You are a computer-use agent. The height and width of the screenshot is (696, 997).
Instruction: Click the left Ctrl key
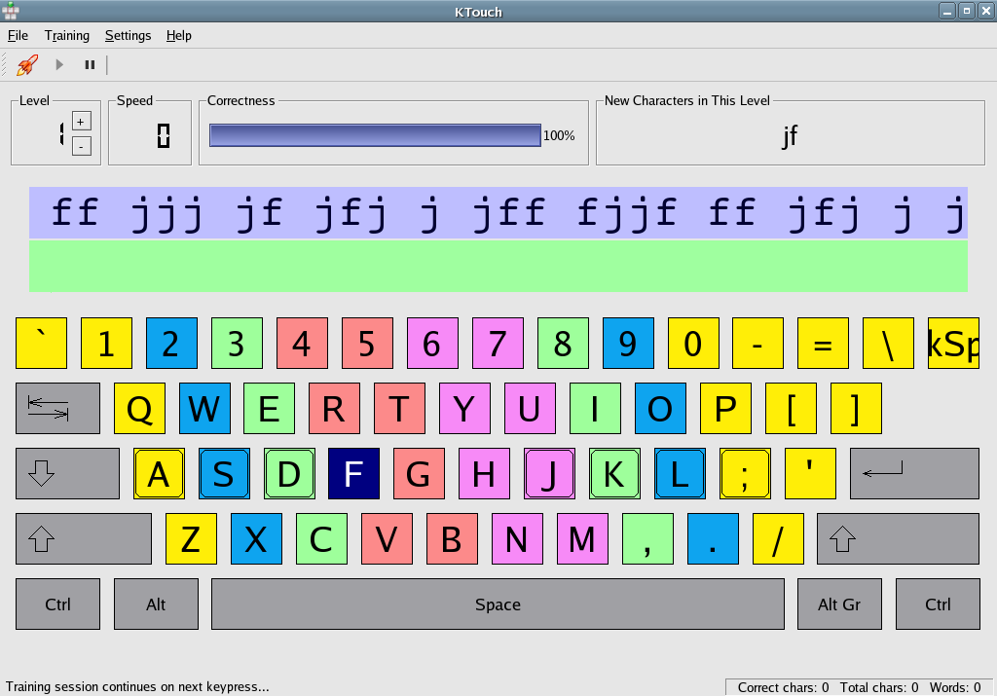point(57,604)
